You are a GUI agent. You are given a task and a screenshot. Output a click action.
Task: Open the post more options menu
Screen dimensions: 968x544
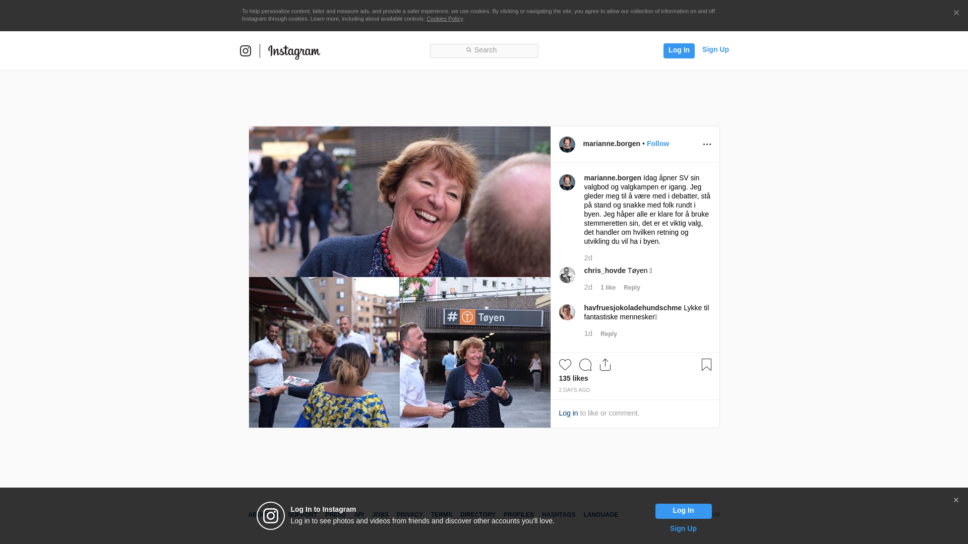click(707, 145)
